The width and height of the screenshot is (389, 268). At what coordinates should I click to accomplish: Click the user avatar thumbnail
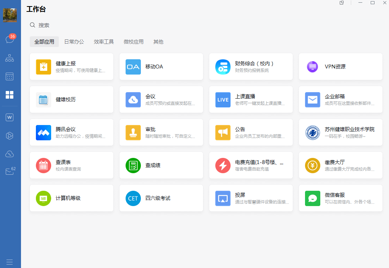click(10, 15)
